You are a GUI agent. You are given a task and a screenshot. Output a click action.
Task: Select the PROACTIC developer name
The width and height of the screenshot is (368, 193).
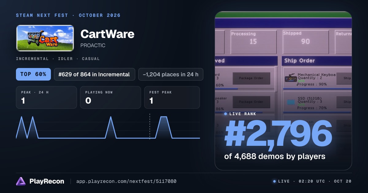click(93, 45)
